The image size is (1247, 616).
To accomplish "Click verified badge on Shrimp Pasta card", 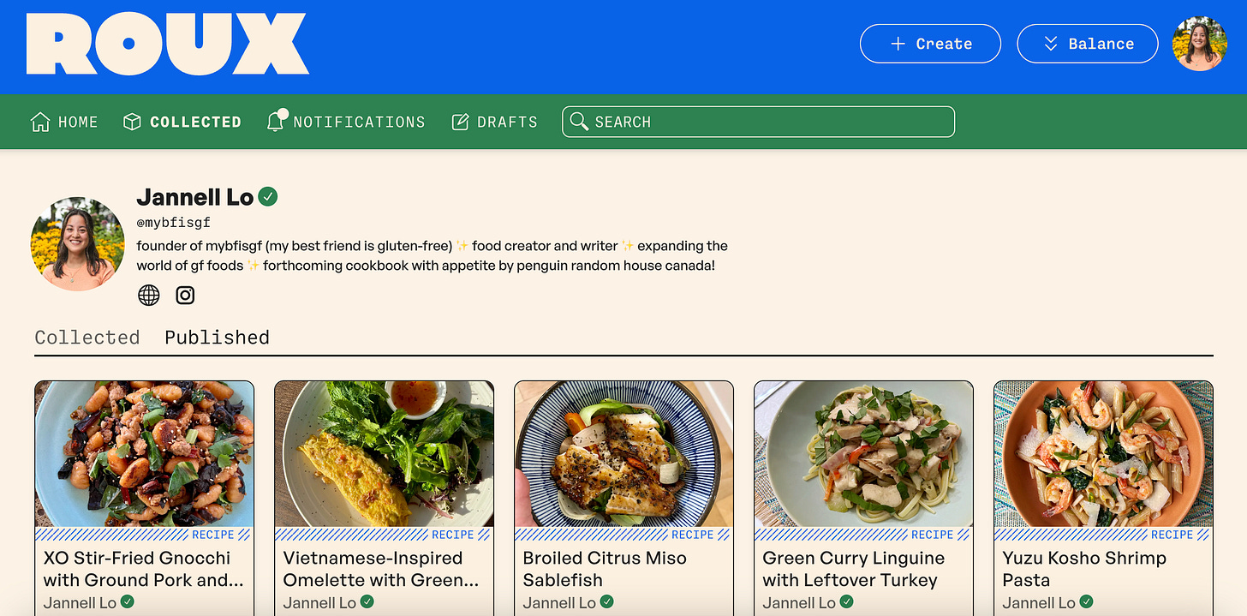I will click(1087, 602).
